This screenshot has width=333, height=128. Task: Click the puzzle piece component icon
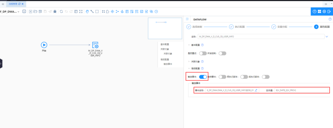[108, 12]
